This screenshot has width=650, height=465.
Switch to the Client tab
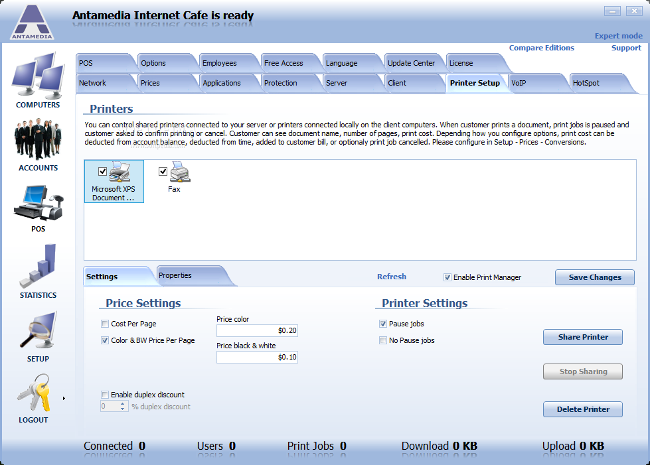(413, 83)
